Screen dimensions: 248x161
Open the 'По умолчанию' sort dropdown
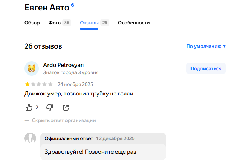tap(206, 46)
